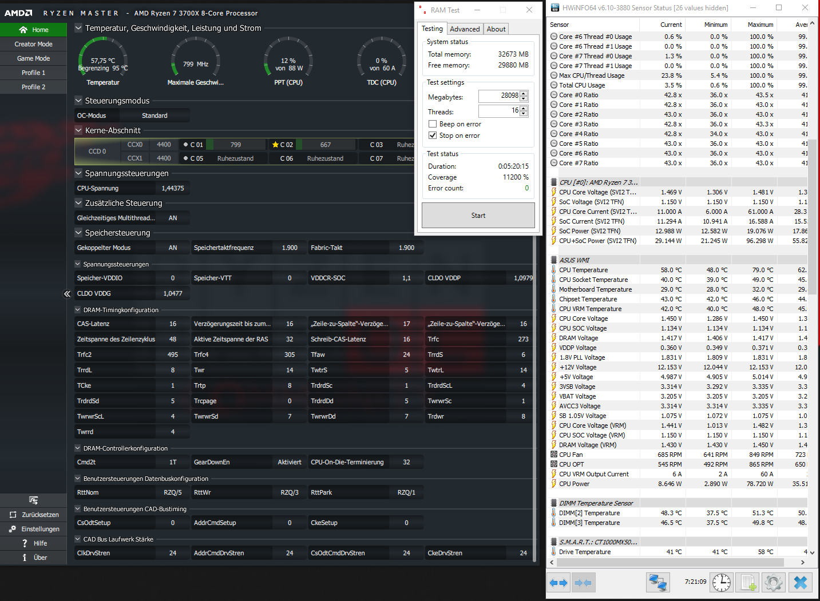Viewport: 820px width, 601px height.
Task: Open Game Mode in Ryzen Master
Action: coord(33,58)
